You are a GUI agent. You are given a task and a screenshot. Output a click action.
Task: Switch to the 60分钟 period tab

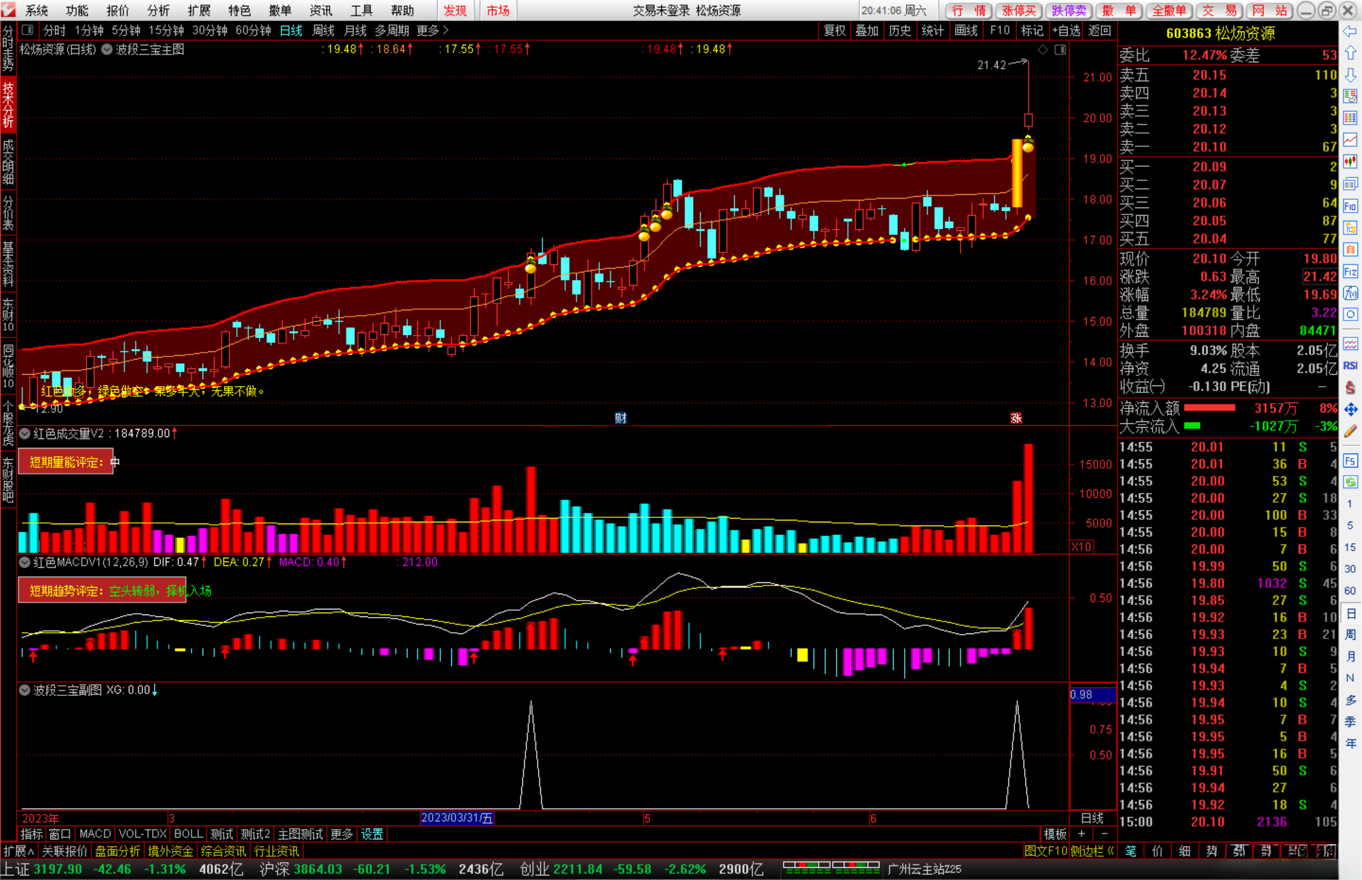(253, 30)
